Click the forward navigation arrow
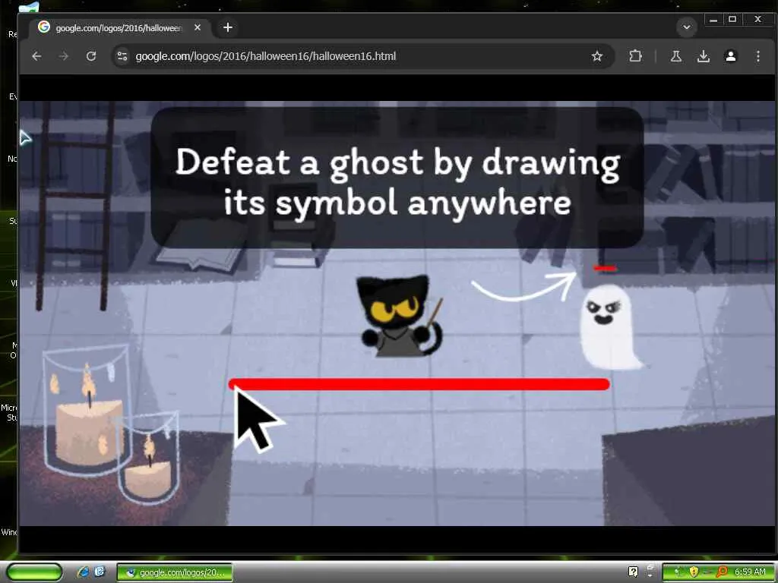The image size is (778, 583). [x=64, y=56]
